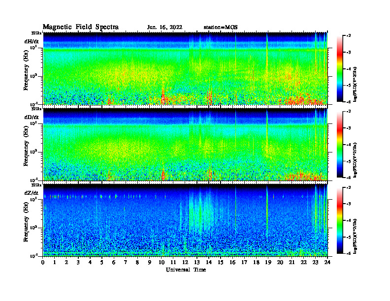Viewport: 390px width, 301px height.
Task: Click hour '1' on the time axis
Action: coord(55,262)
